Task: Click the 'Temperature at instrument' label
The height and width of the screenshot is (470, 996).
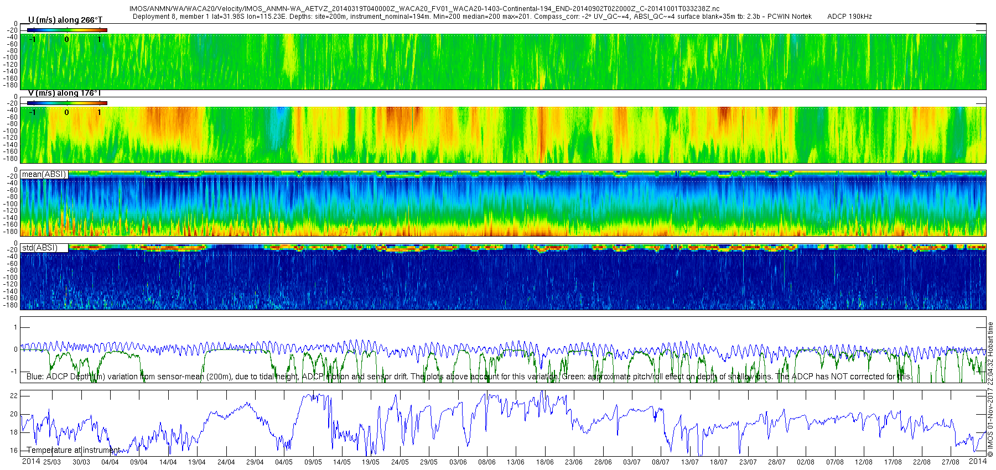Action: pos(73,450)
